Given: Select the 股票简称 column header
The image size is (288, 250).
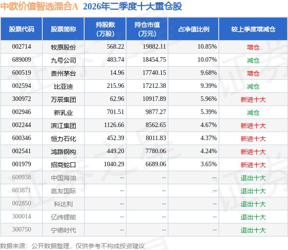Looking at the screenshot, I should point(63,29).
